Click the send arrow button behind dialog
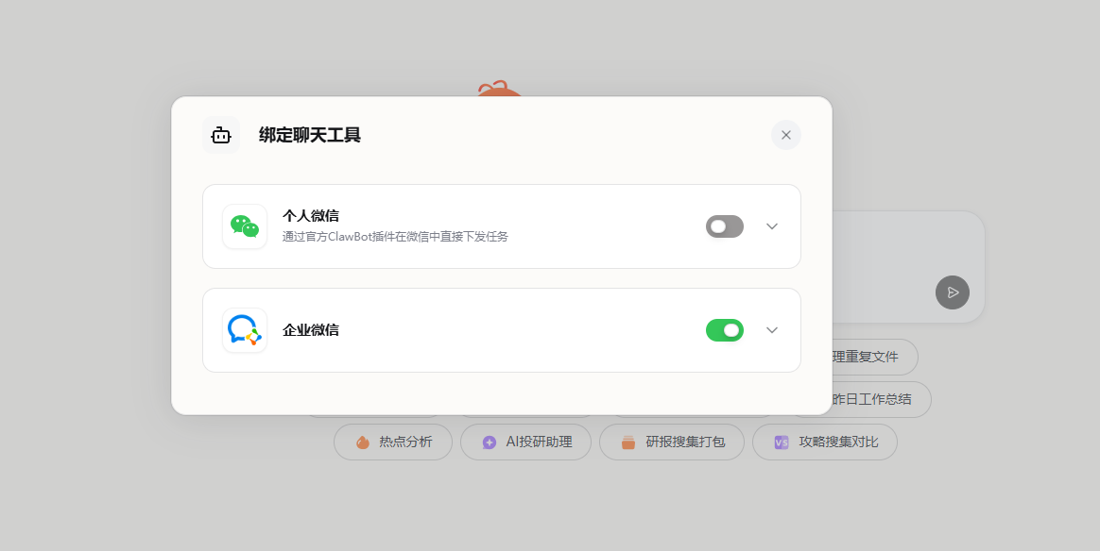Viewport: 1100px width, 551px height. [952, 292]
